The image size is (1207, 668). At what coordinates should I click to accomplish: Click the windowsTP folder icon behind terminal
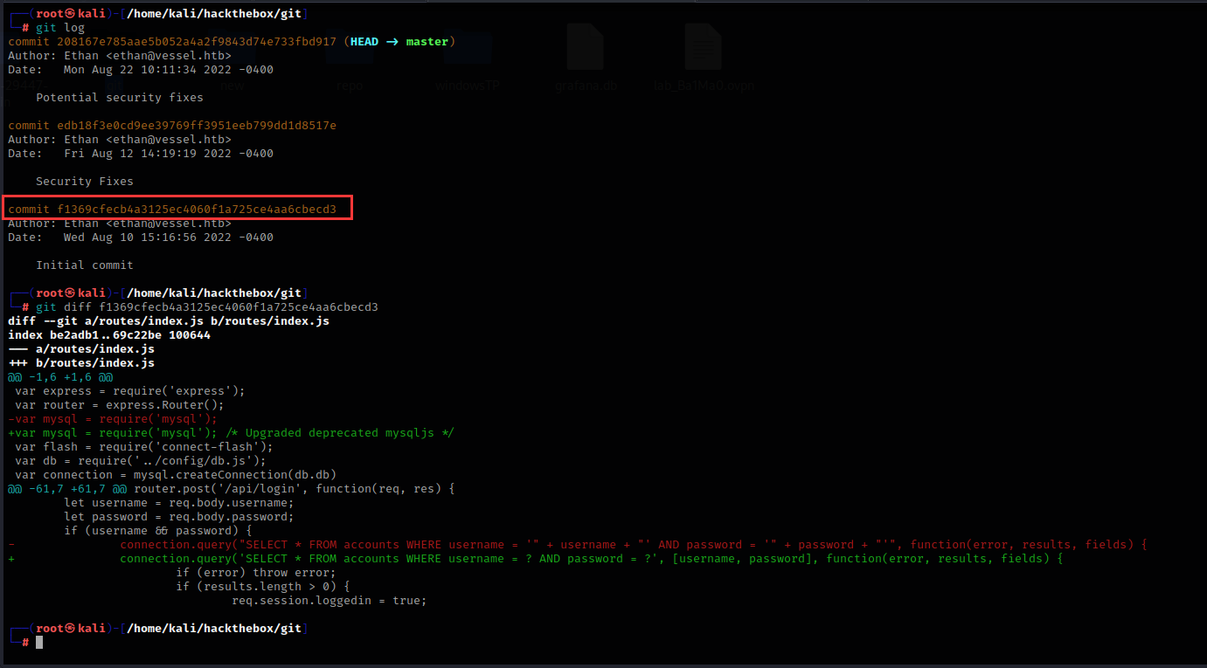[x=467, y=46]
